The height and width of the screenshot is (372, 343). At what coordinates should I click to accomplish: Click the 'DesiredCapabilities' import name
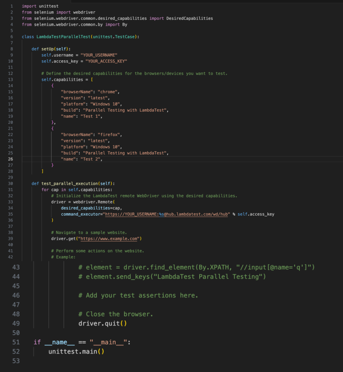pyautogui.click(x=189, y=18)
